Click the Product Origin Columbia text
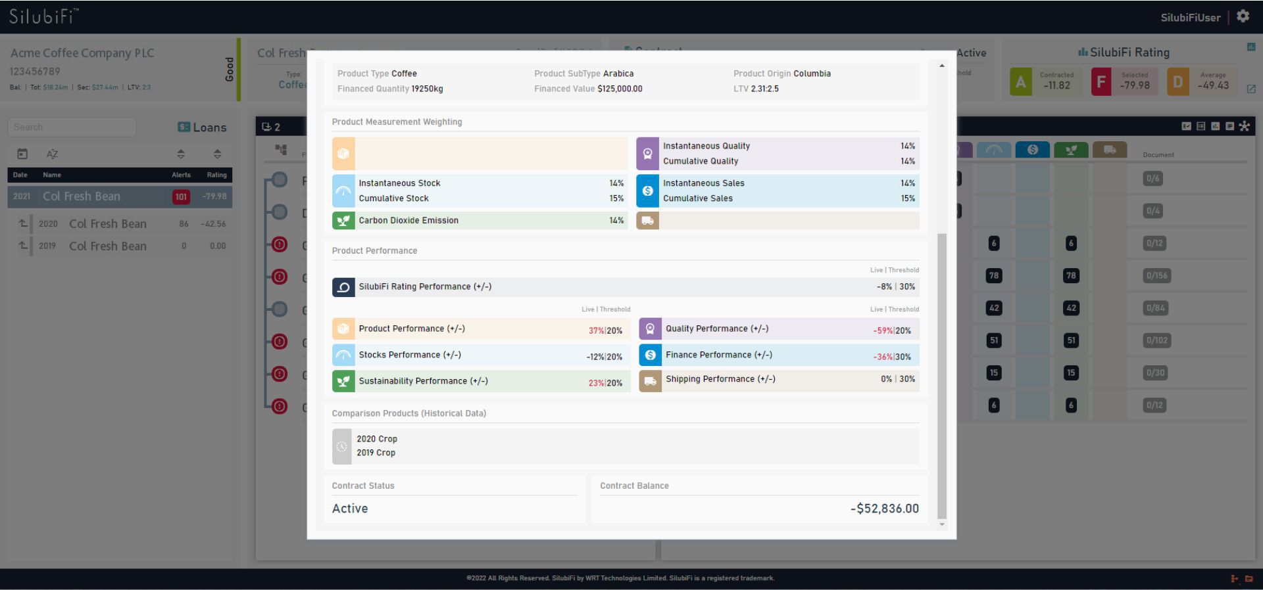This screenshot has height=590, width=1263. 782,74
